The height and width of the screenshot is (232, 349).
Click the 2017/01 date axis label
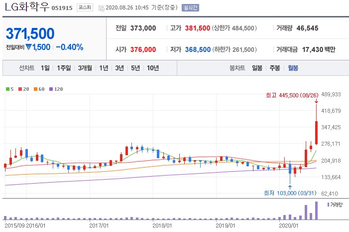coord(99,226)
